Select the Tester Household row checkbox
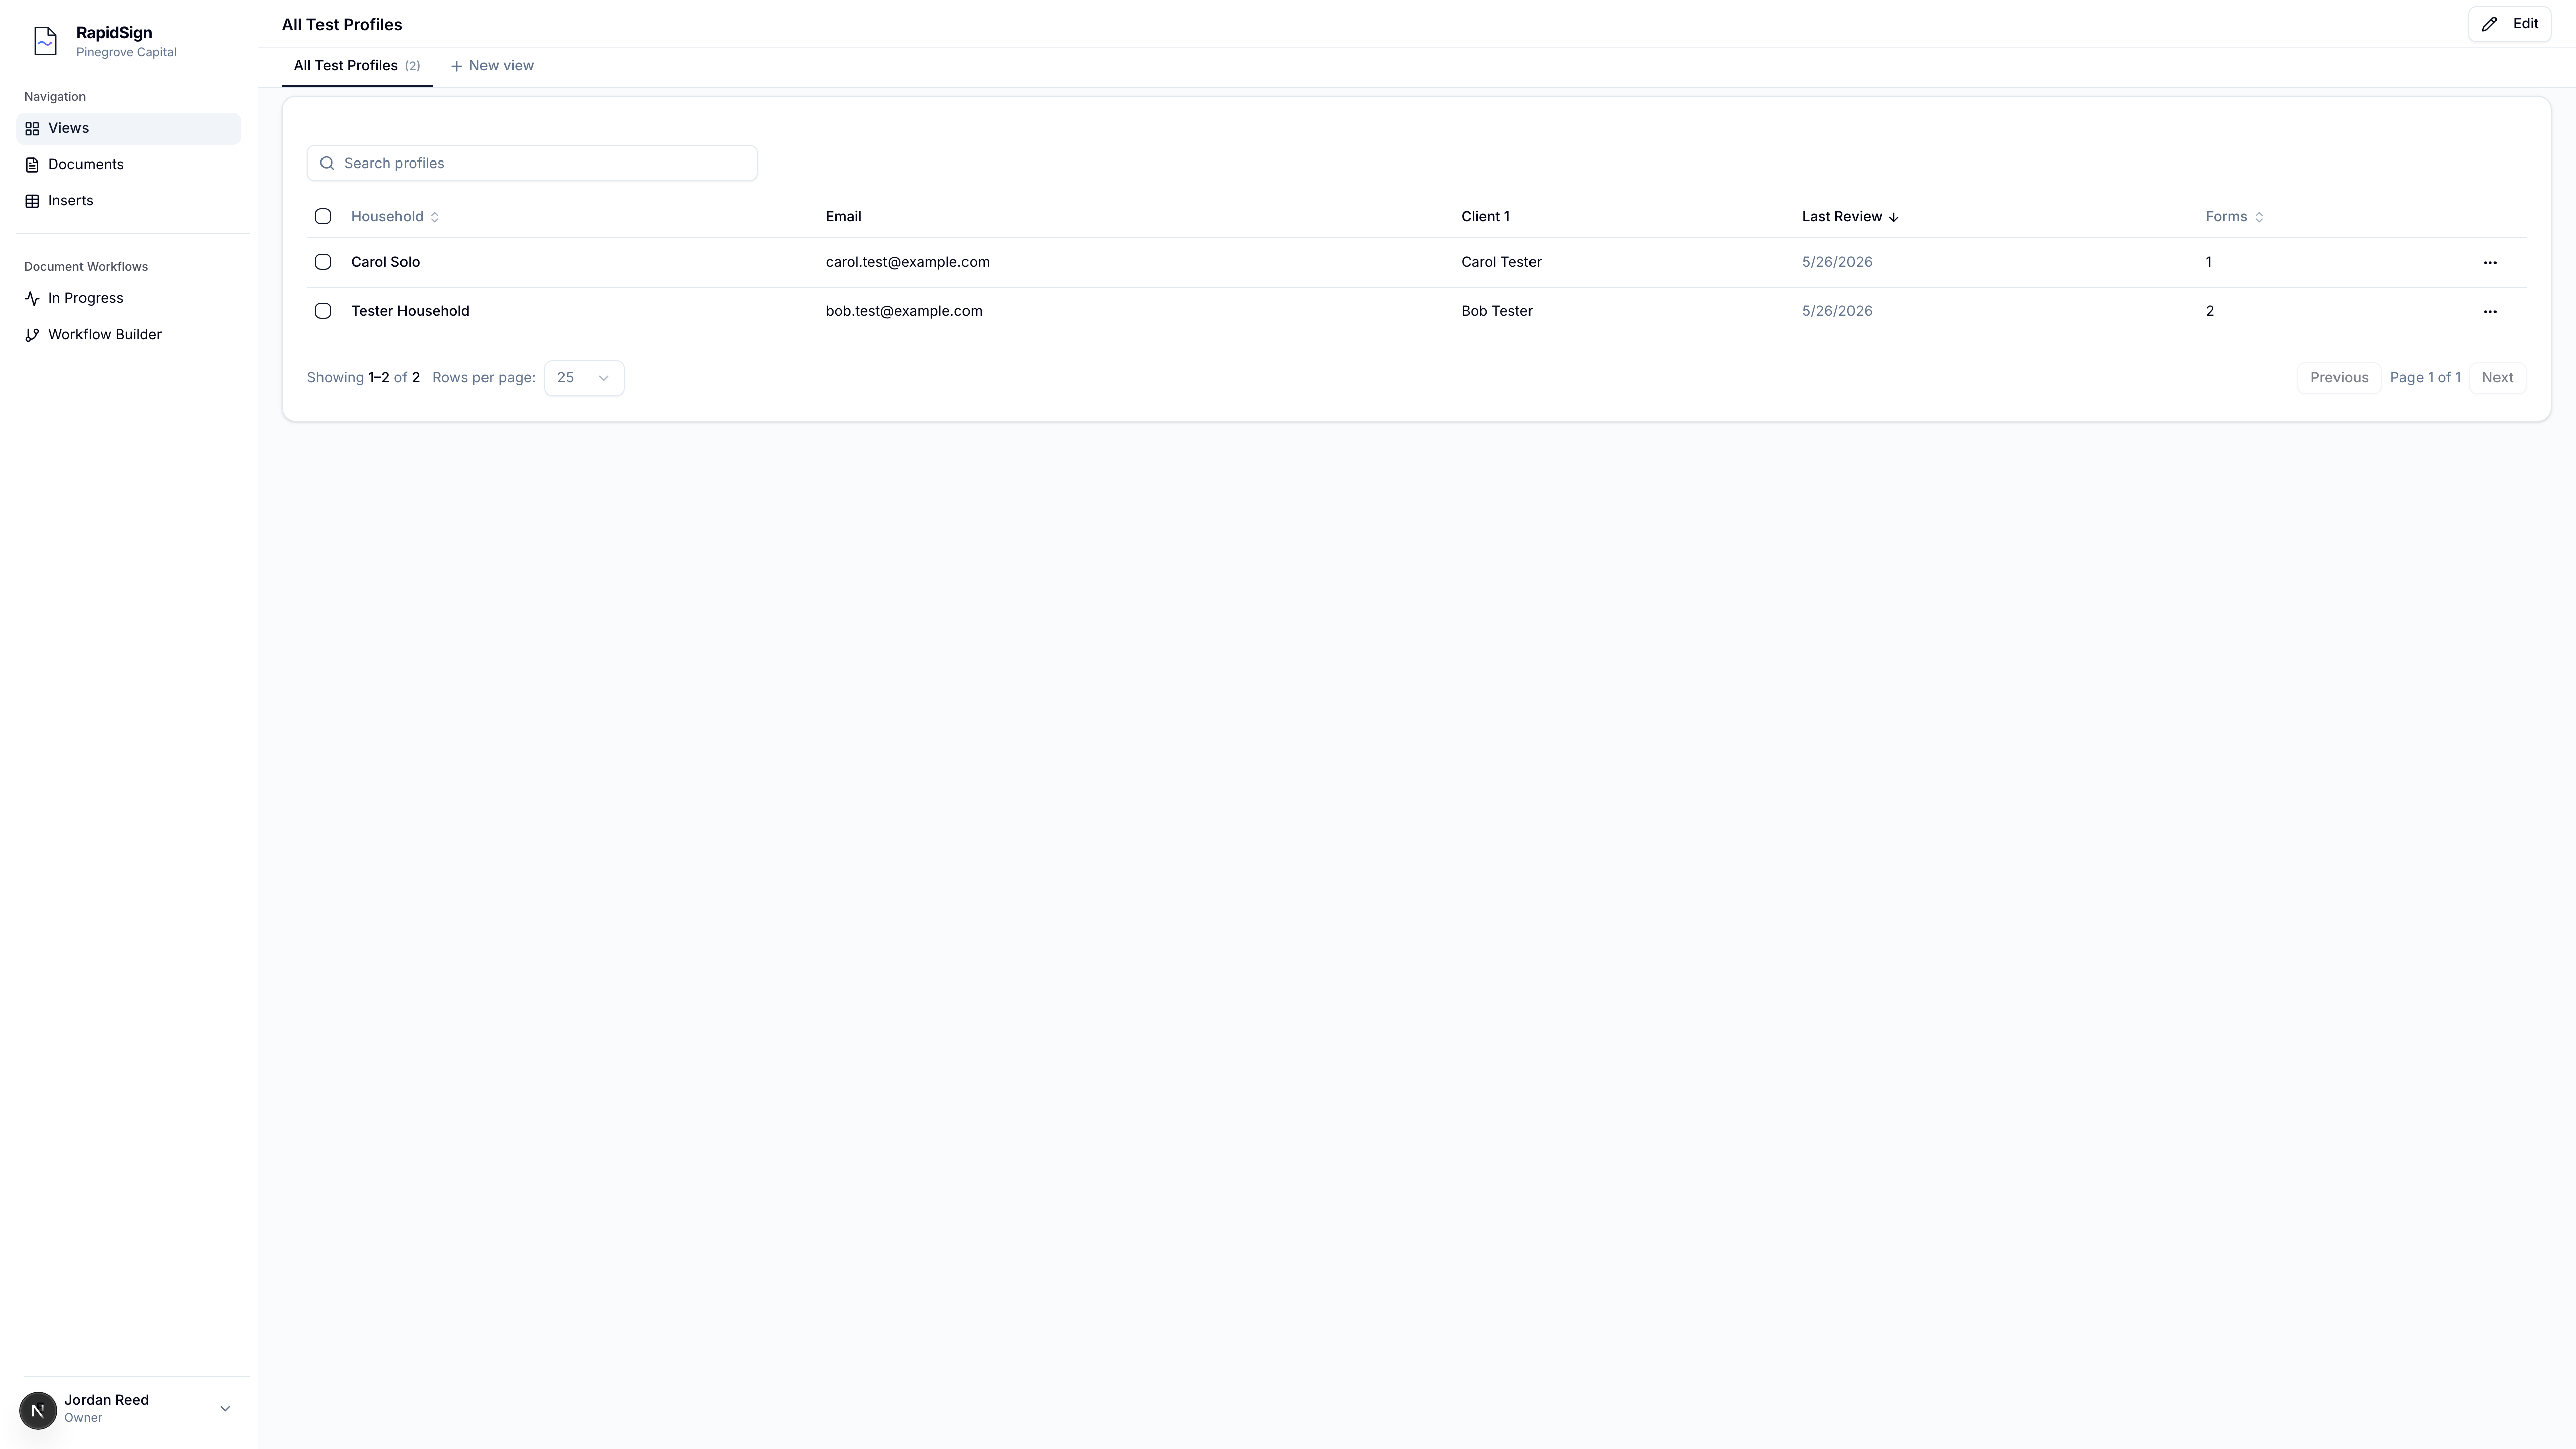The image size is (2576, 1449). point(323,311)
